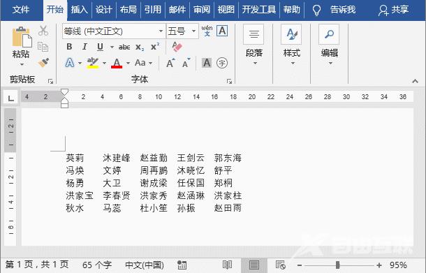The image size is (426, 273).
Task: Switch to the 设计 tab
Action: (104, 10)
